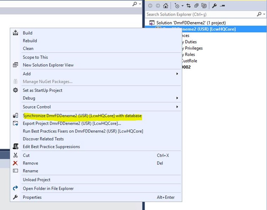Click the Preview Selected Items toolbar icon

coord(222,6)
